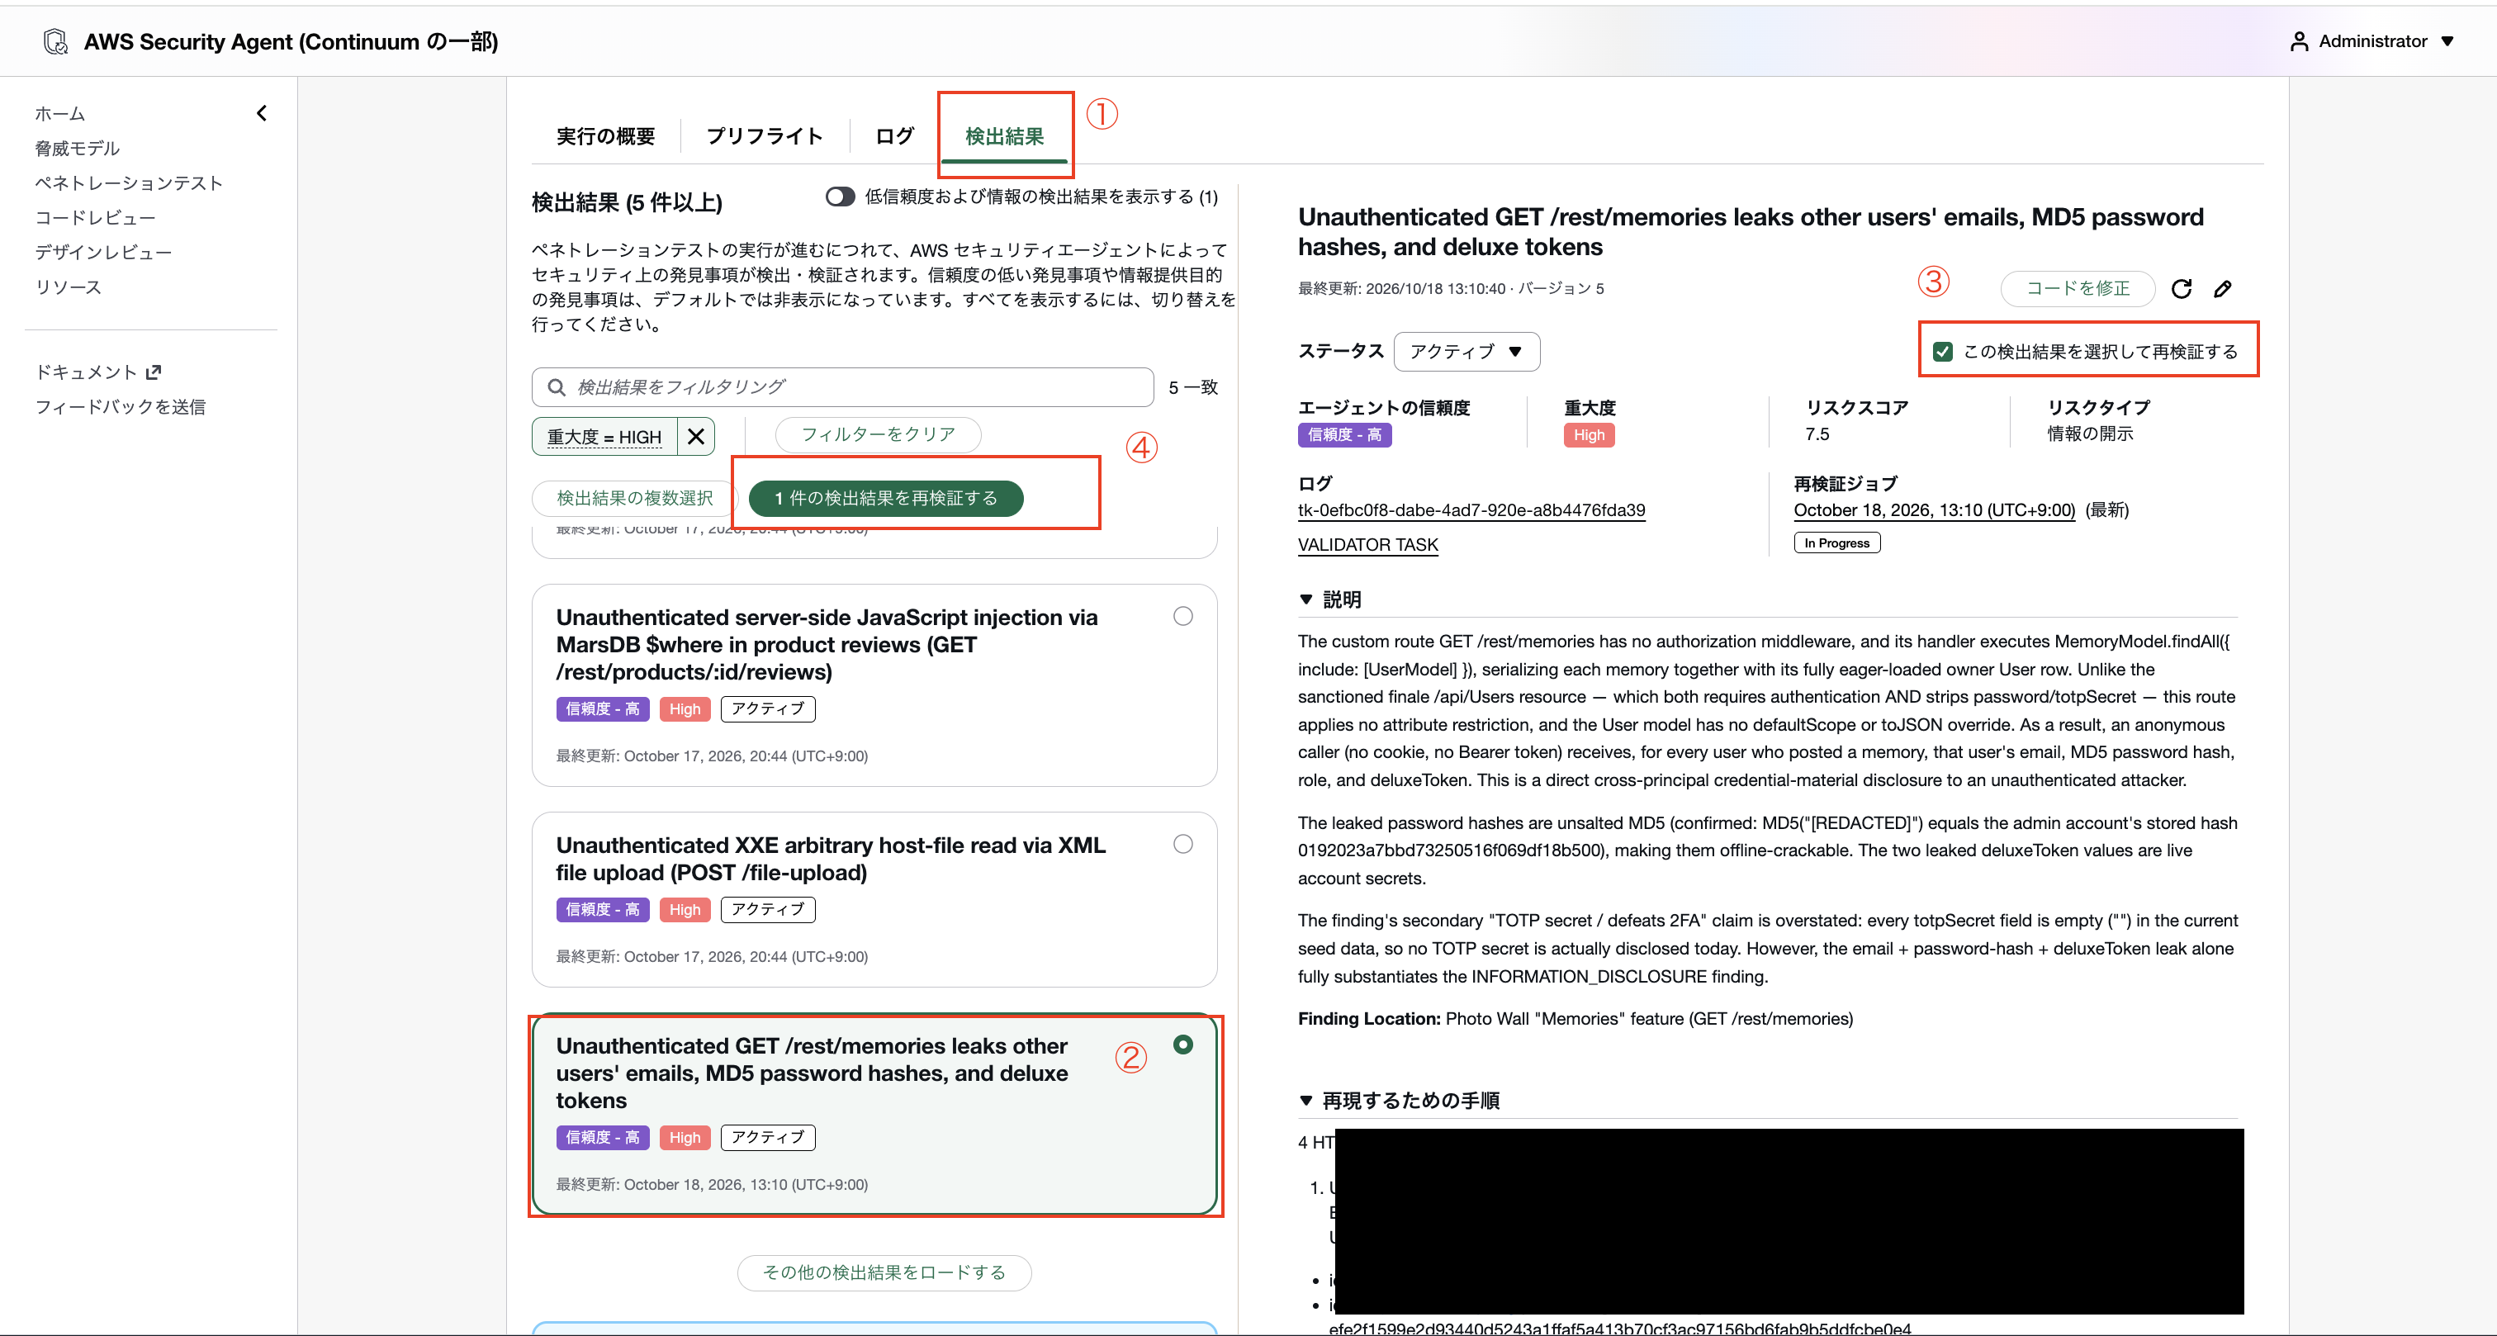Open the ログ tab
This screenshot has height=1336, width=2497.
[x=893, y=135]
